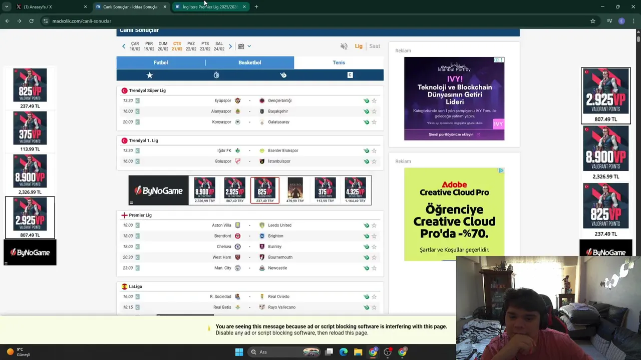The width and height of the screenshot is (641, 360).
Task: Click C icon beside Chelsea 18:00 match
Action: point(137,246)
